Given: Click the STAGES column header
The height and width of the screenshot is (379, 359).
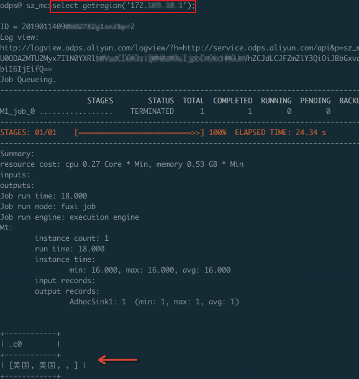Looking at the screenshot, I should (x=100, y=101).
